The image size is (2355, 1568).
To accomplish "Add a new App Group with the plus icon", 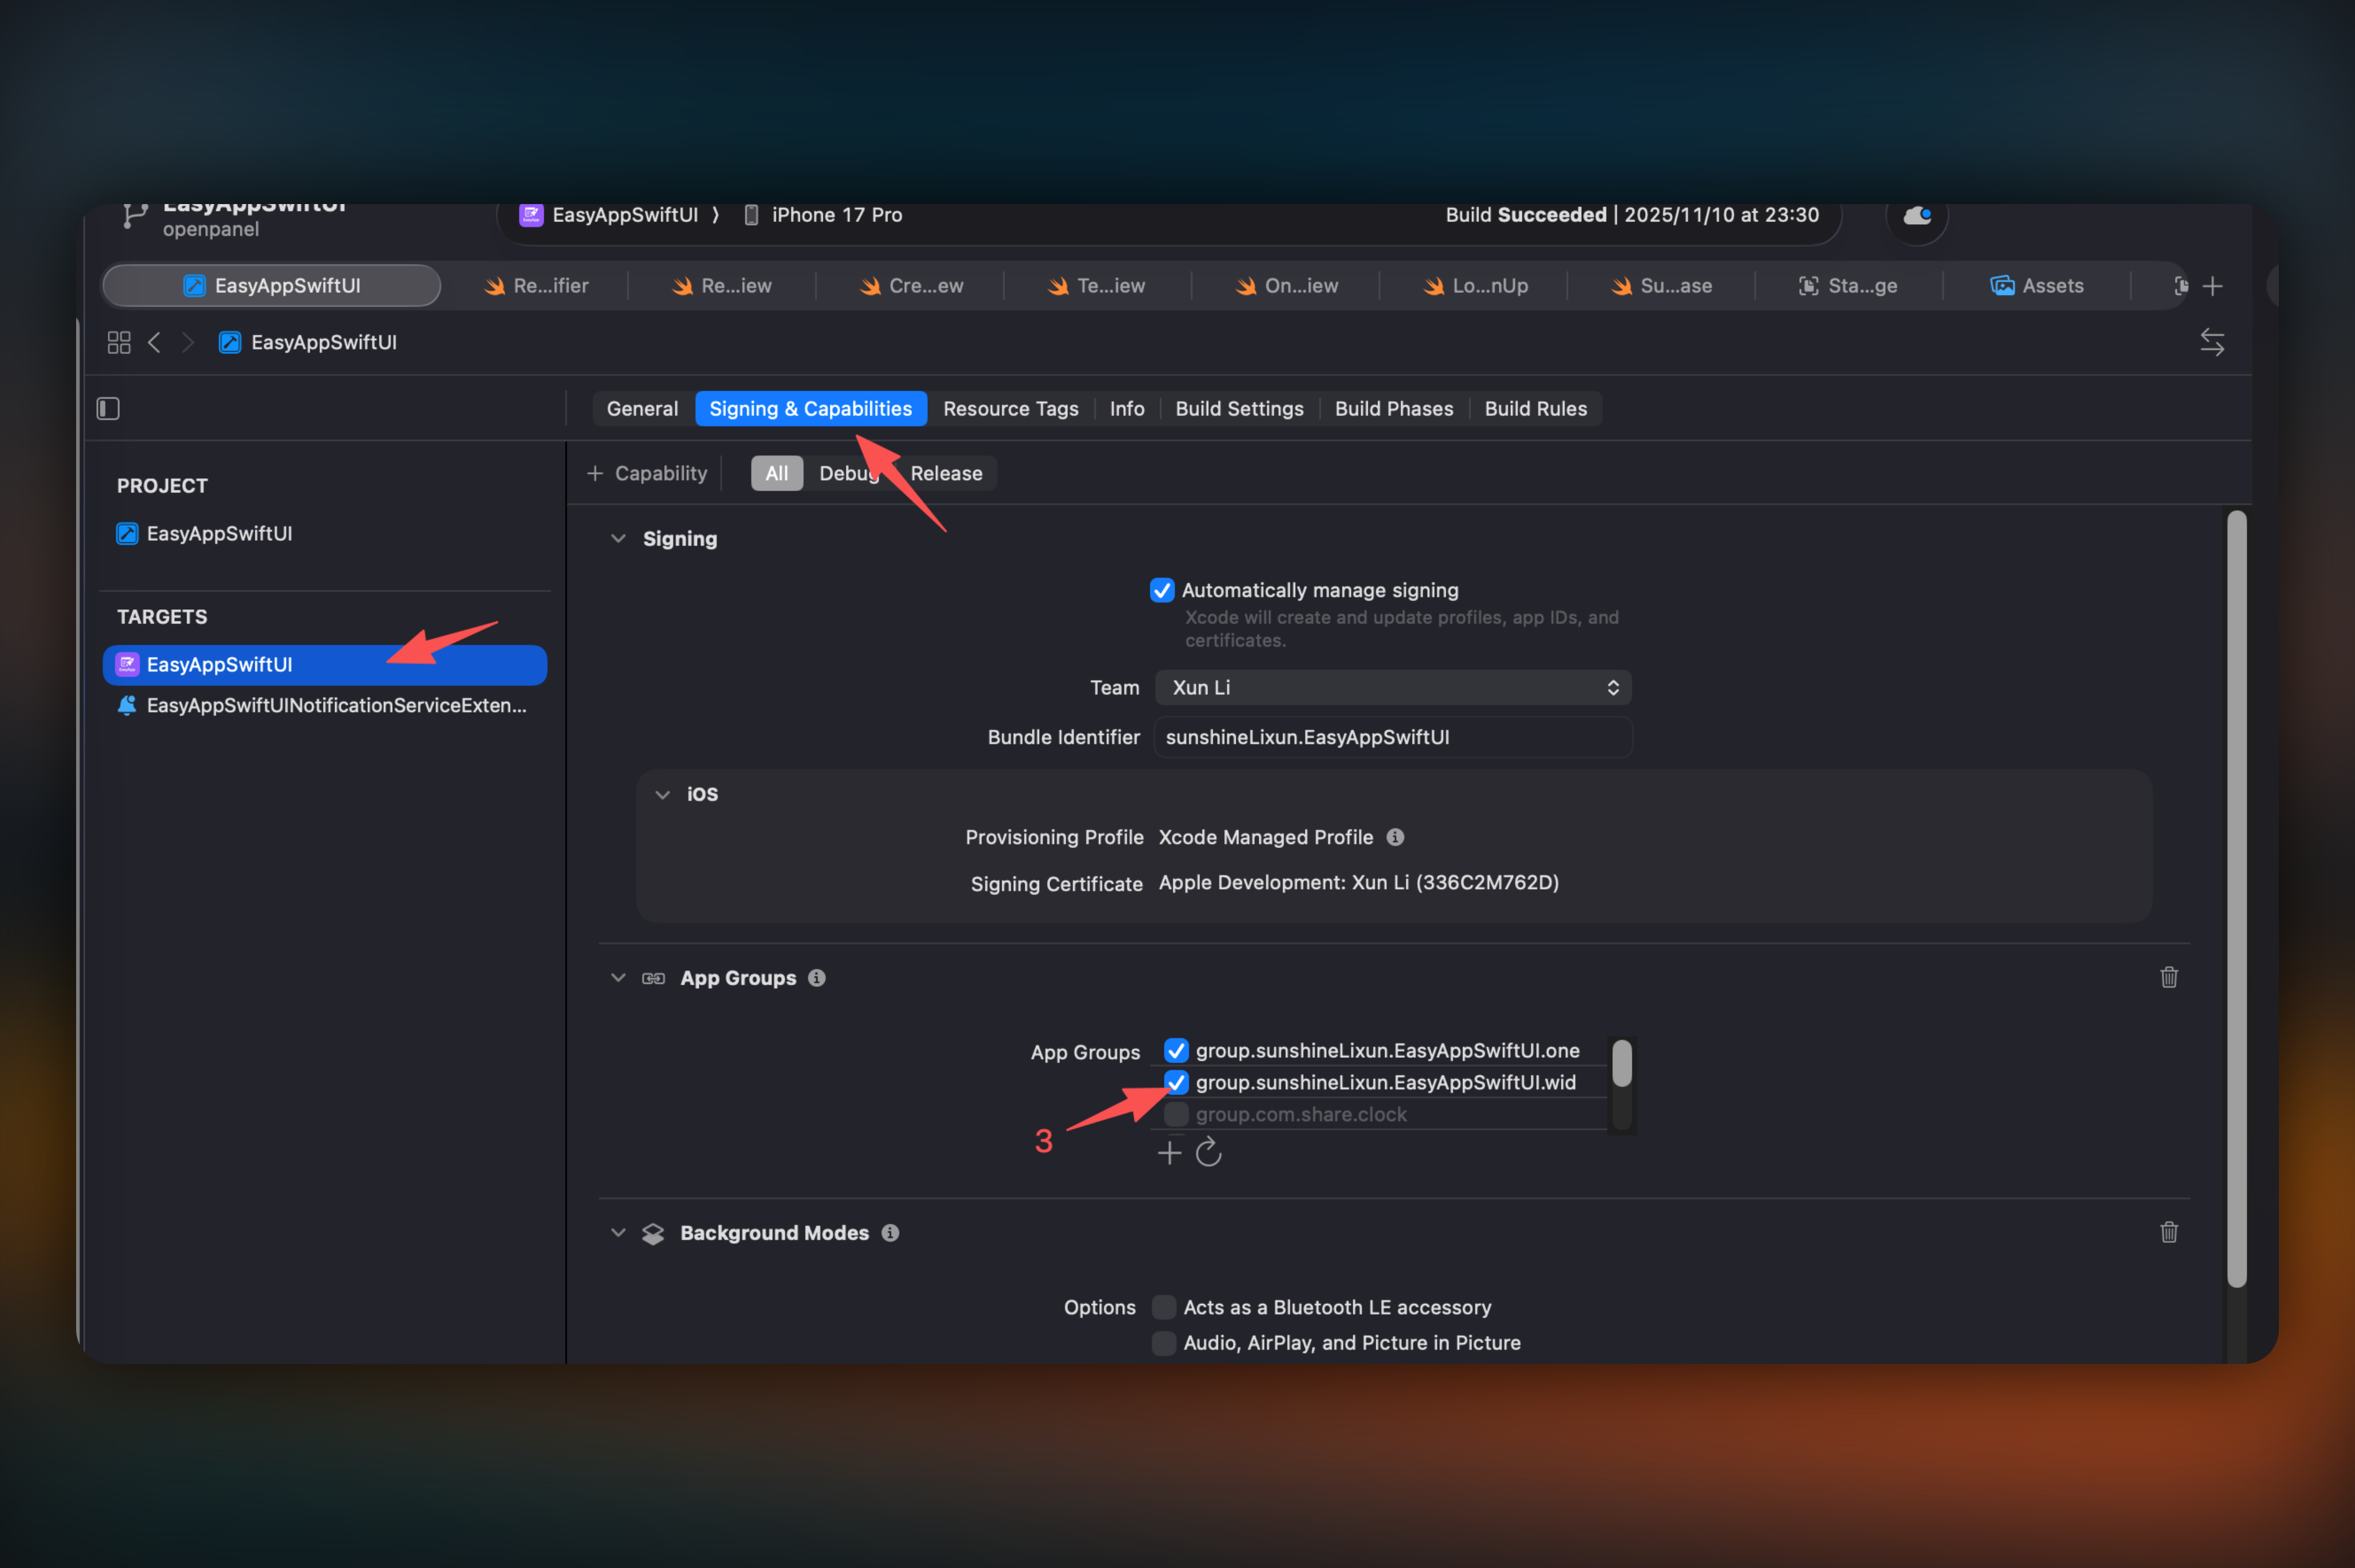I will (1168, 1152).
